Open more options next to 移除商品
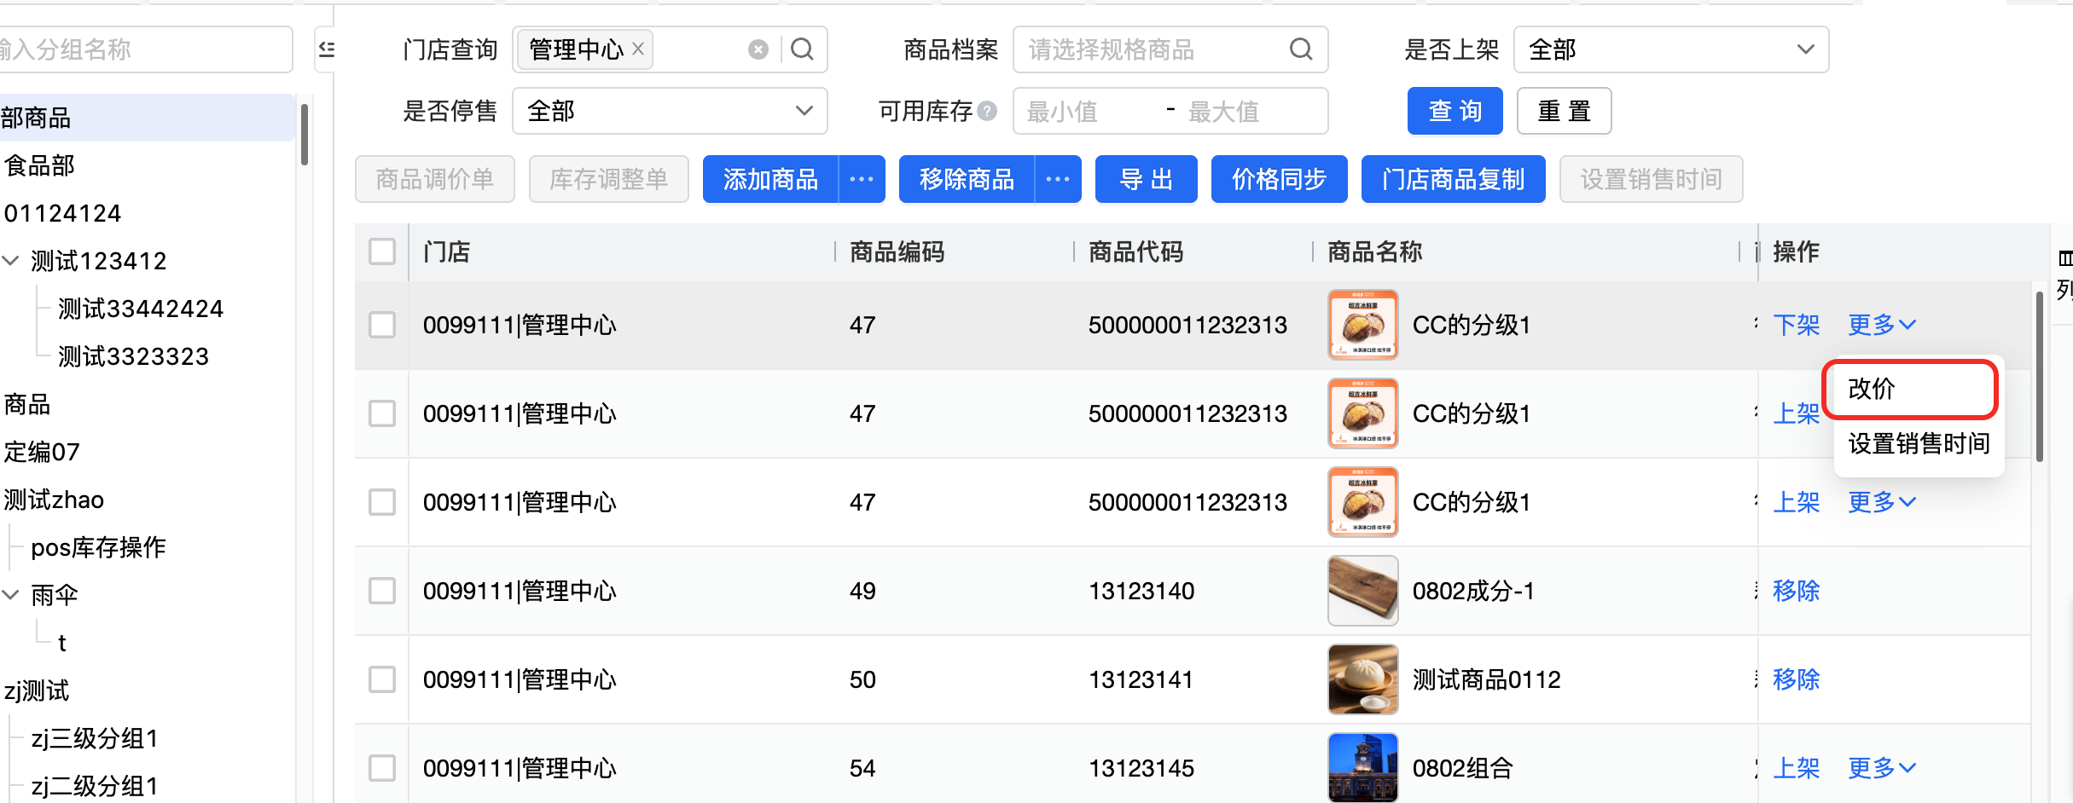Screen dimensions: 2073x803 [x=1058, y=179]
